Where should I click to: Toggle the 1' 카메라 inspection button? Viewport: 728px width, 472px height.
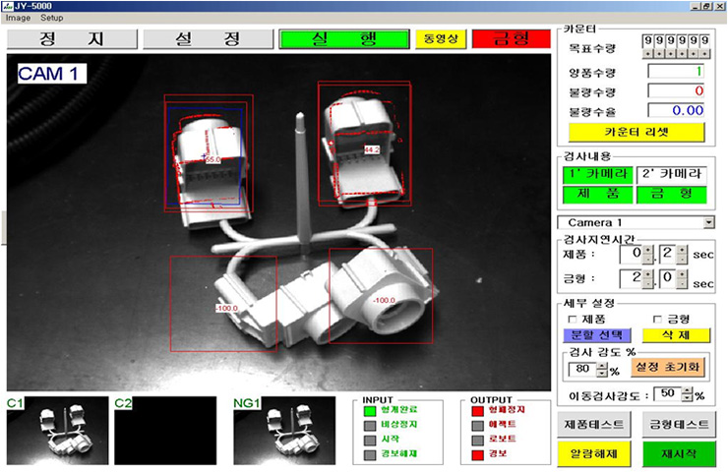pos(590,174)
